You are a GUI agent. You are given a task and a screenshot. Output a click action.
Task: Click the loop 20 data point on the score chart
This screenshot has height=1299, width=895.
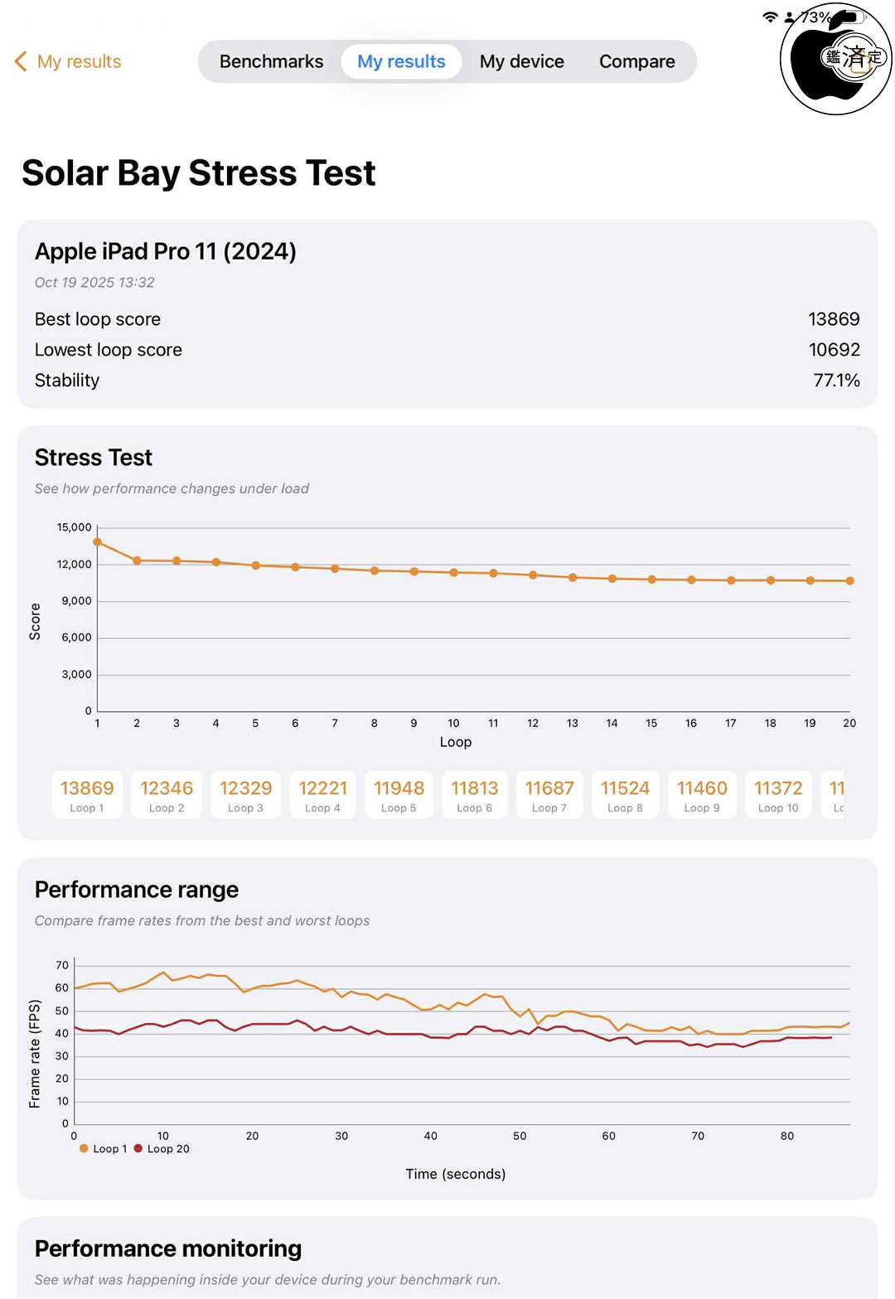coord(849,581)
